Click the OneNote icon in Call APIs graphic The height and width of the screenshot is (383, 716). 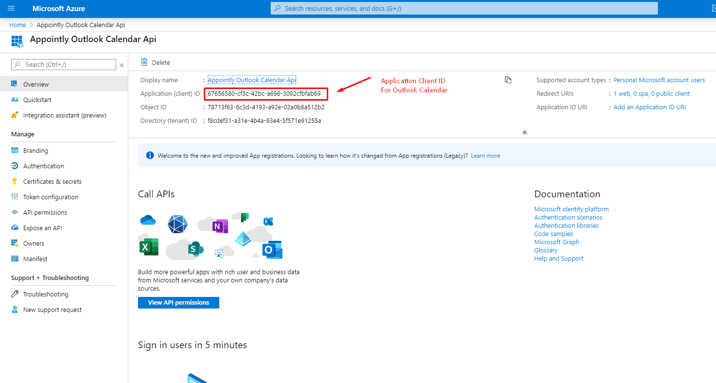click(220, 226)
